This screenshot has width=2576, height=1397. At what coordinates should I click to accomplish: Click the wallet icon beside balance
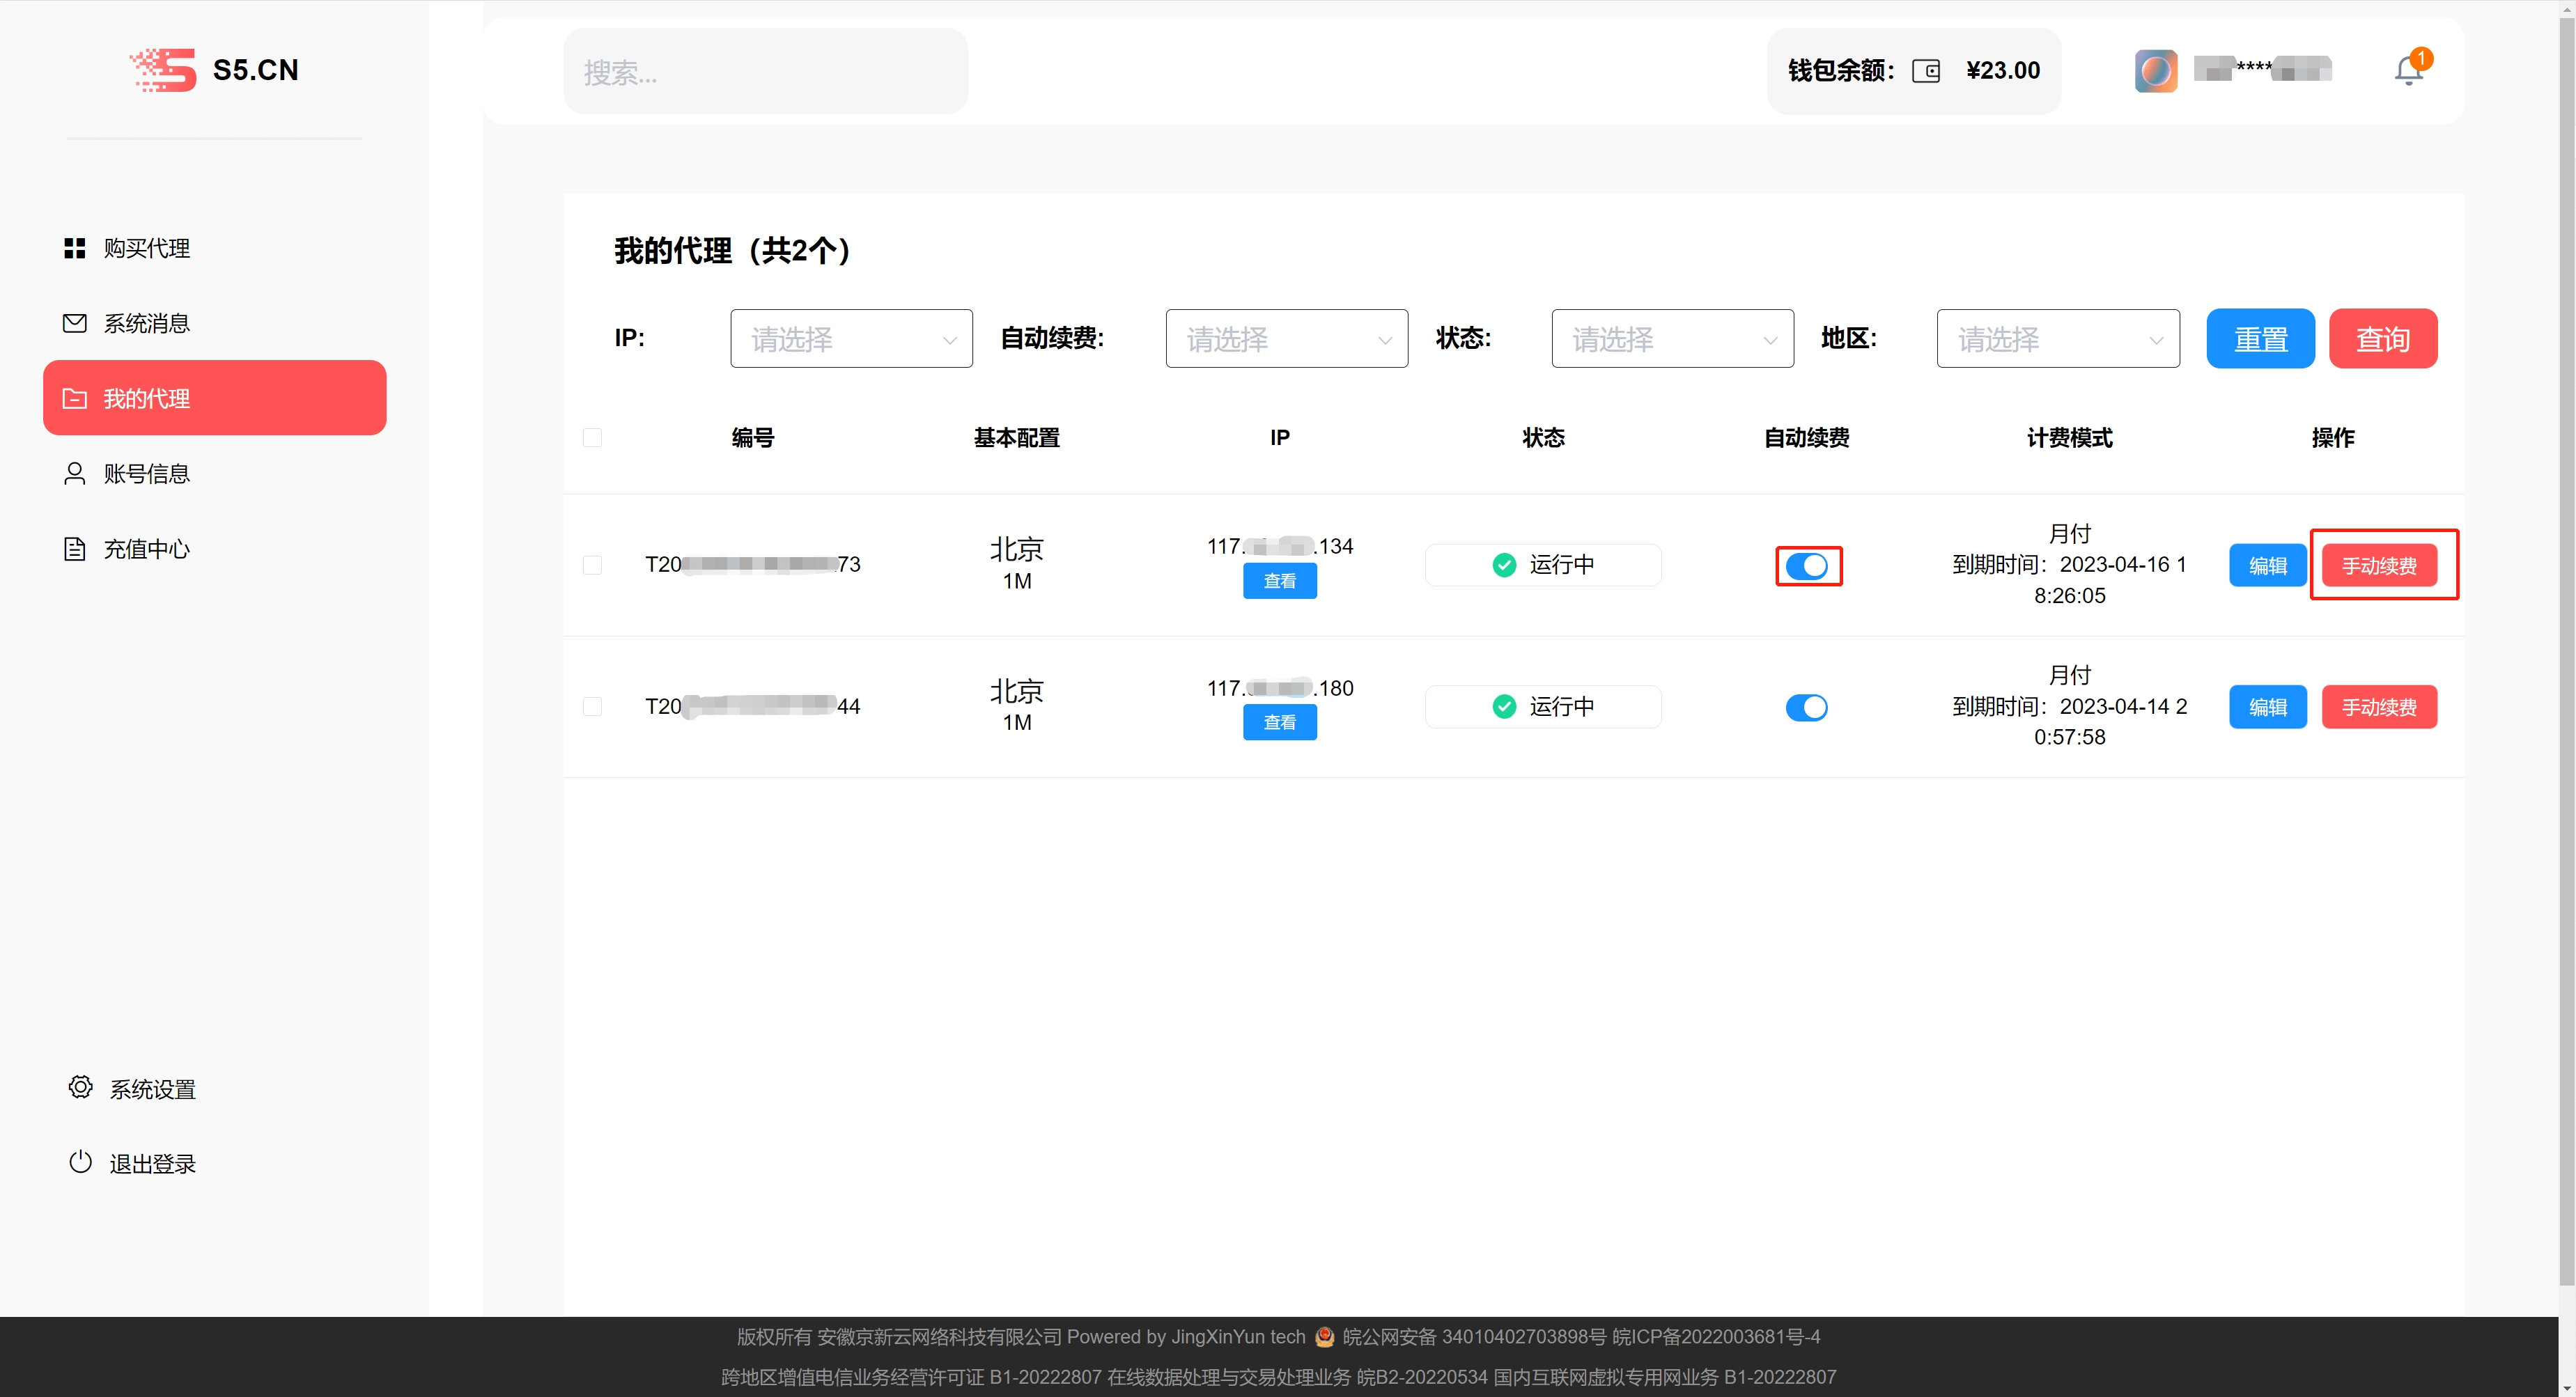click(1925, 71)
